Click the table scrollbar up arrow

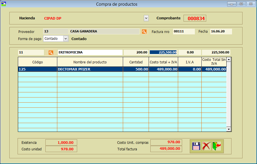(x=229, y=59)
